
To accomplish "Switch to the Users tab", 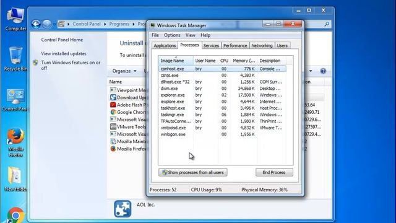I will pyautogui.click(x=282, y=45).
